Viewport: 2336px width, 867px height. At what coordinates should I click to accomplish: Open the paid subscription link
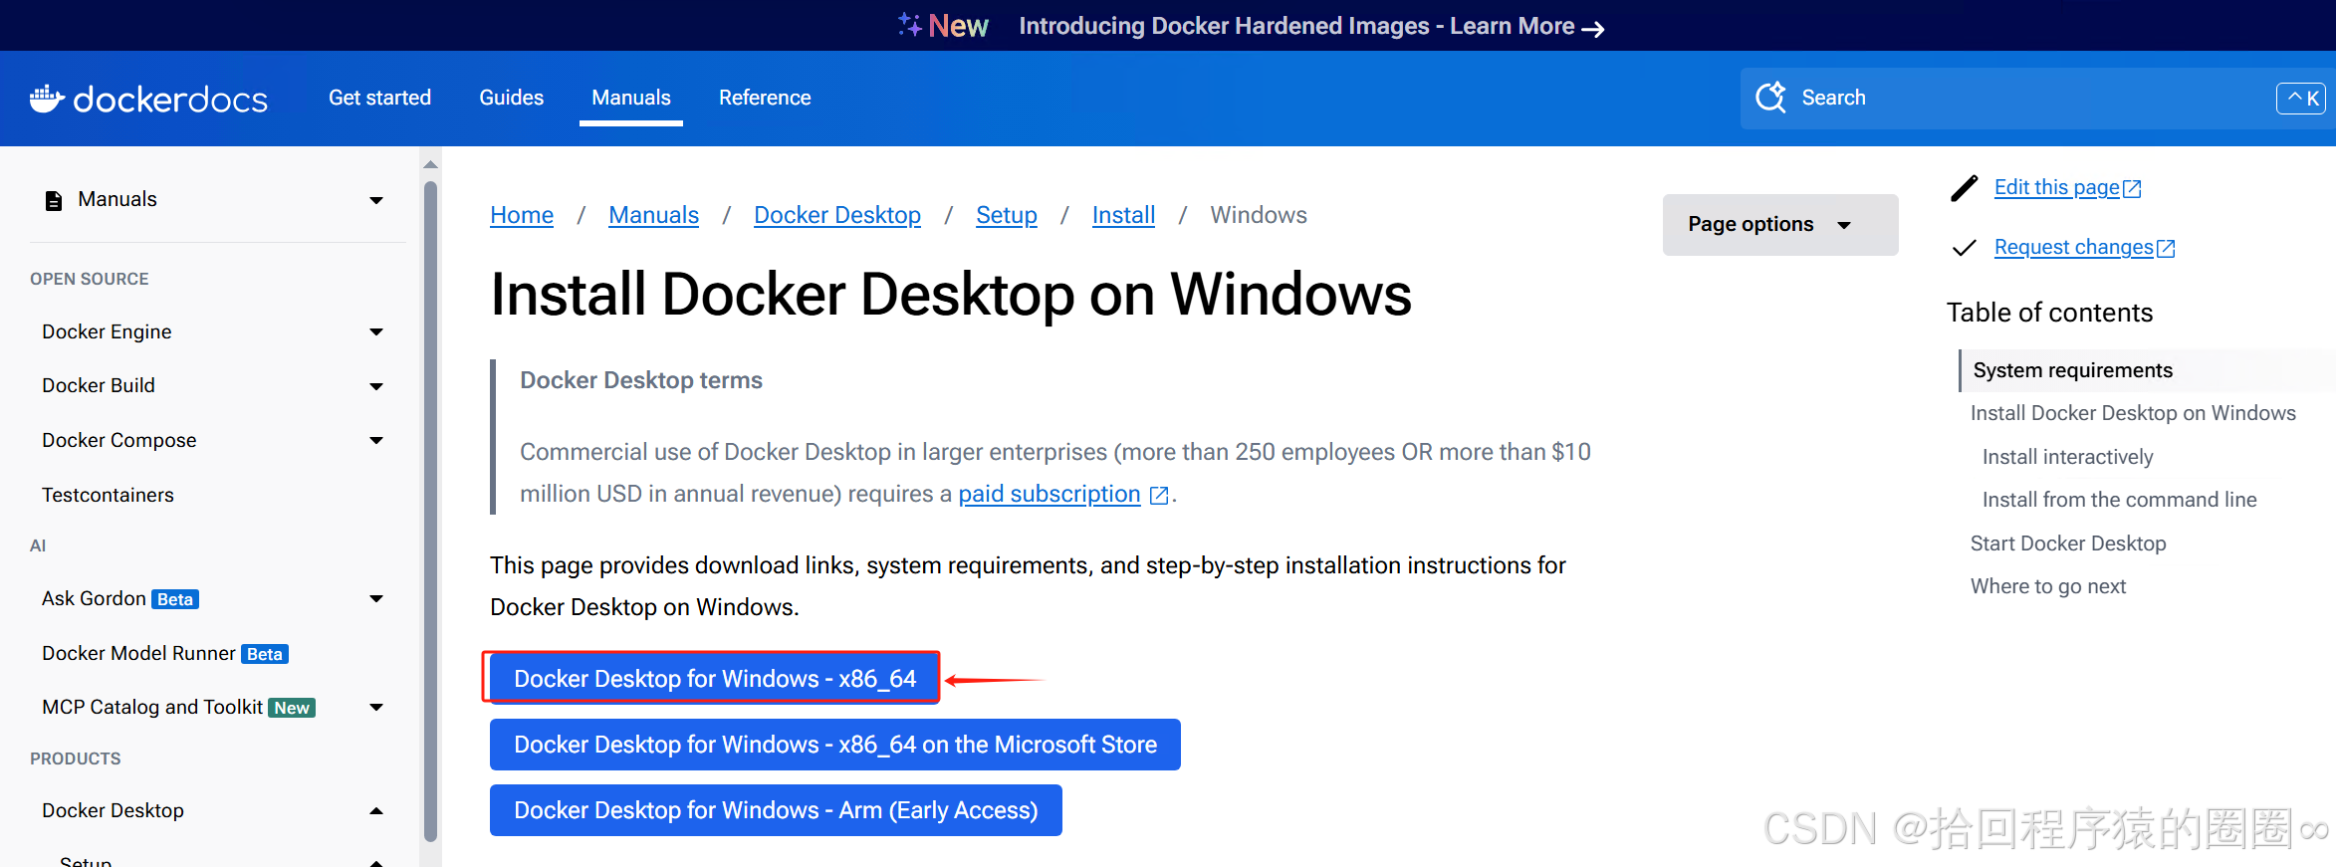click(x=1050, y=495)
